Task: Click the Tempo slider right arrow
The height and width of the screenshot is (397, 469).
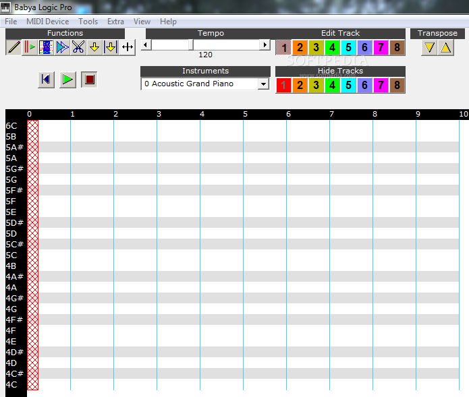Action: point(265,45)
